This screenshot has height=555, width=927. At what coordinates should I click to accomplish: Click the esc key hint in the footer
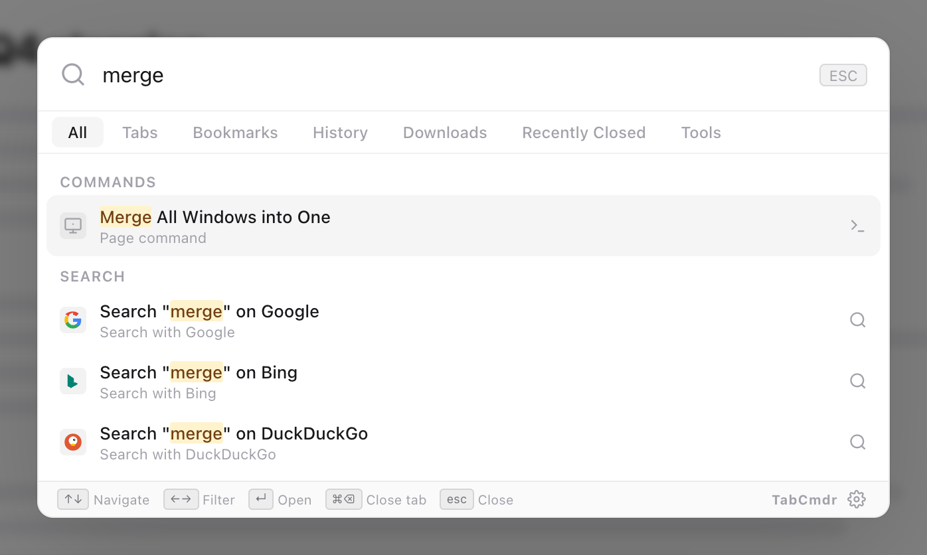point(457,499)
